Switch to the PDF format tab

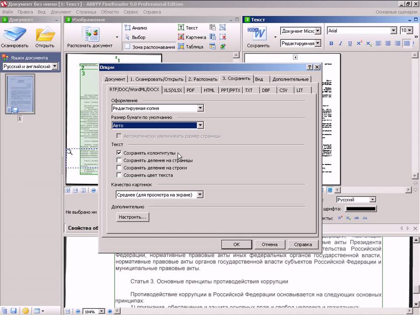pos(191,90)
